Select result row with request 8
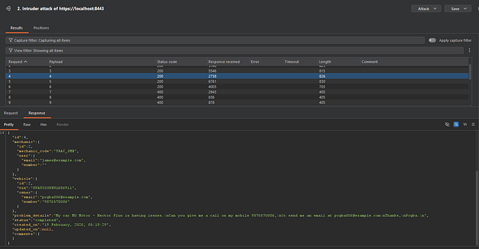 237,97
